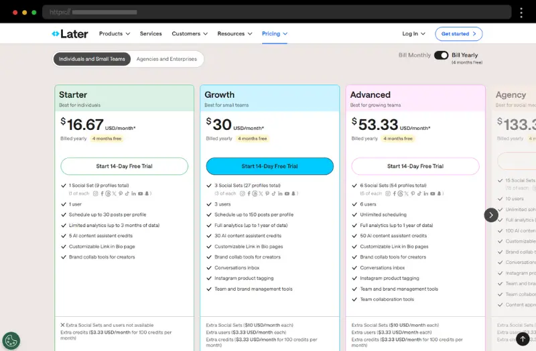The height and width of the screenshot is (351, 536).
Task: Click TikTok icon in Advanced plan
Action: pyautogui.click(x=419, y=194)
